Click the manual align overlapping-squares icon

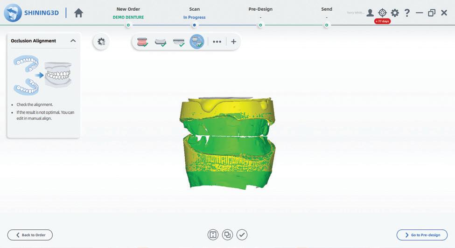(x=227, y=234)
